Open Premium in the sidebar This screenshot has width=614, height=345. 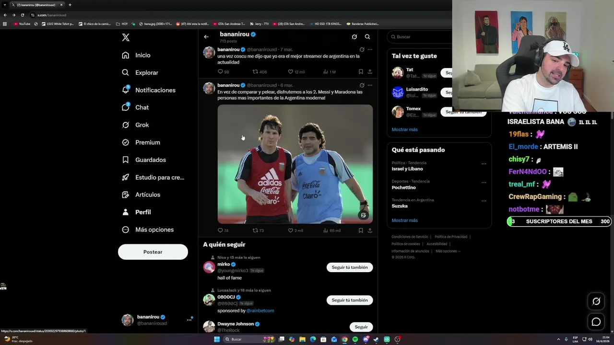click(141, 142)
